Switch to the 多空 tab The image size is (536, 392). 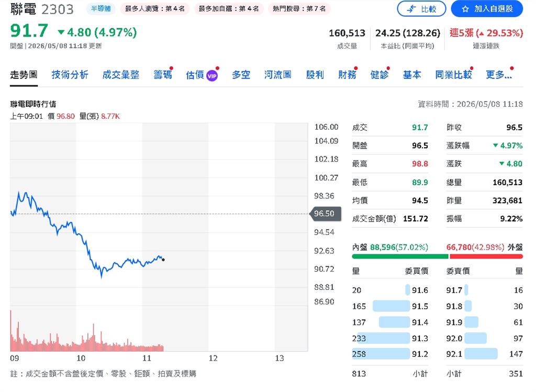pos(241,74)
